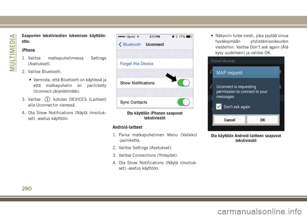This screenshot has height=217, width=307.
Task: Click page number 280
Action: pos(27,189)
